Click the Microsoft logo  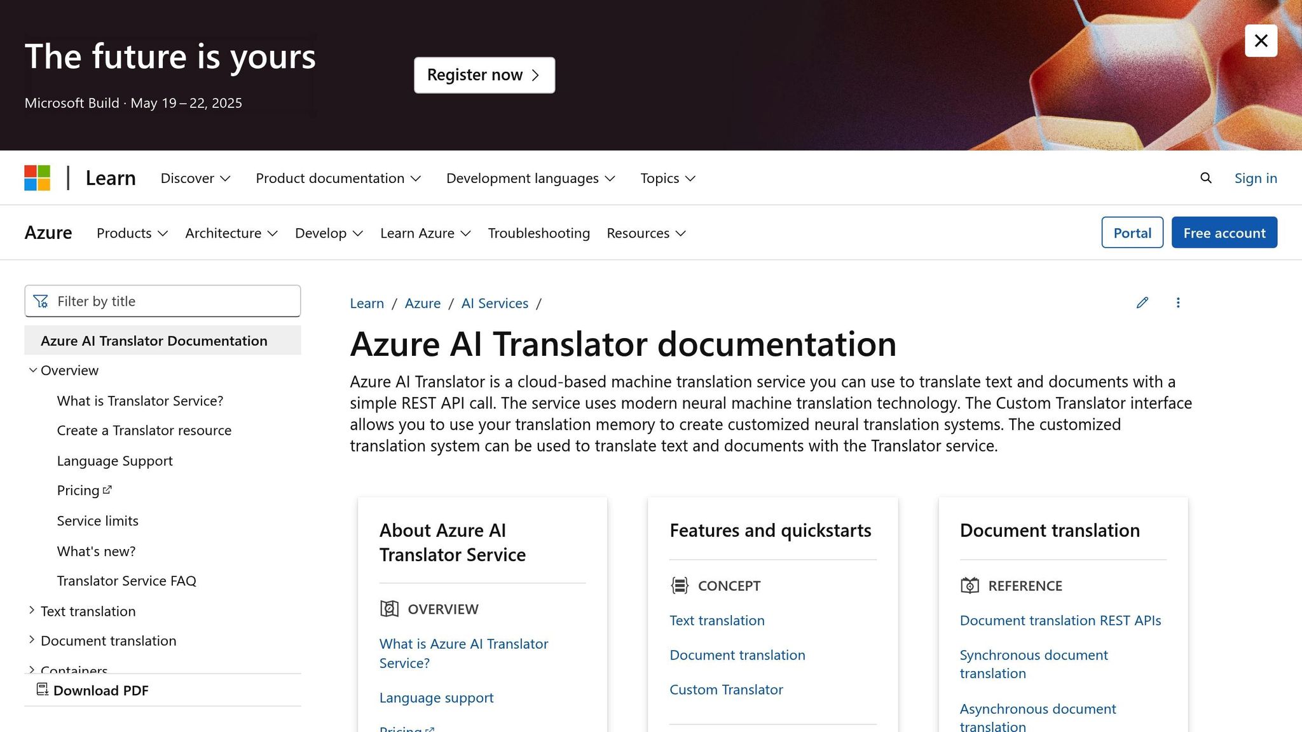[37, 178]
